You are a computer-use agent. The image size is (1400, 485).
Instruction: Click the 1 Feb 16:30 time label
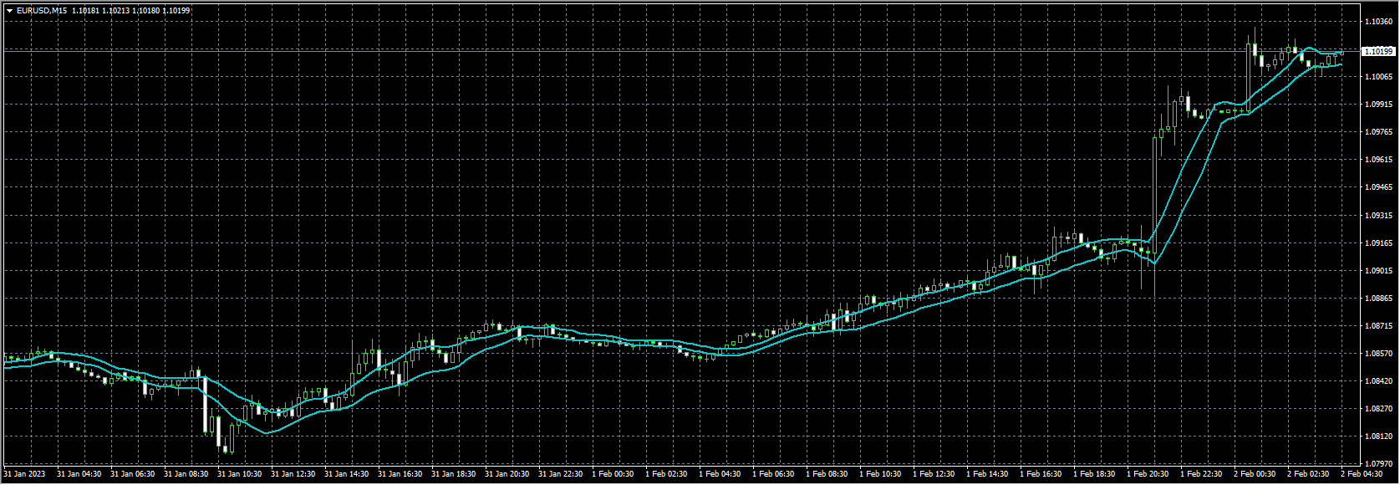1041,474
